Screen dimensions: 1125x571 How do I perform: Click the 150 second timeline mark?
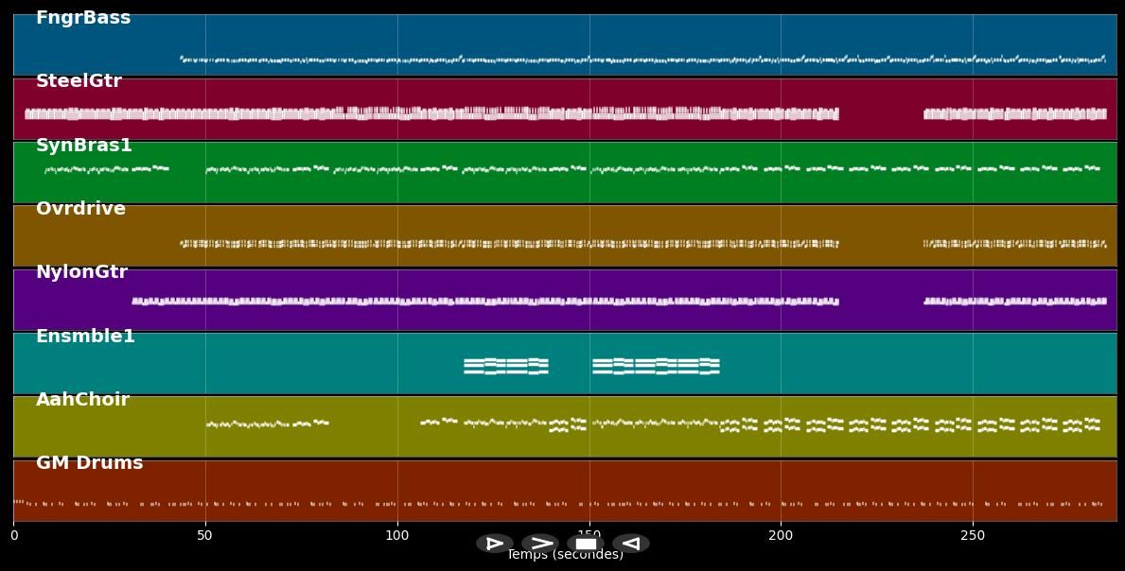point(590,535)
